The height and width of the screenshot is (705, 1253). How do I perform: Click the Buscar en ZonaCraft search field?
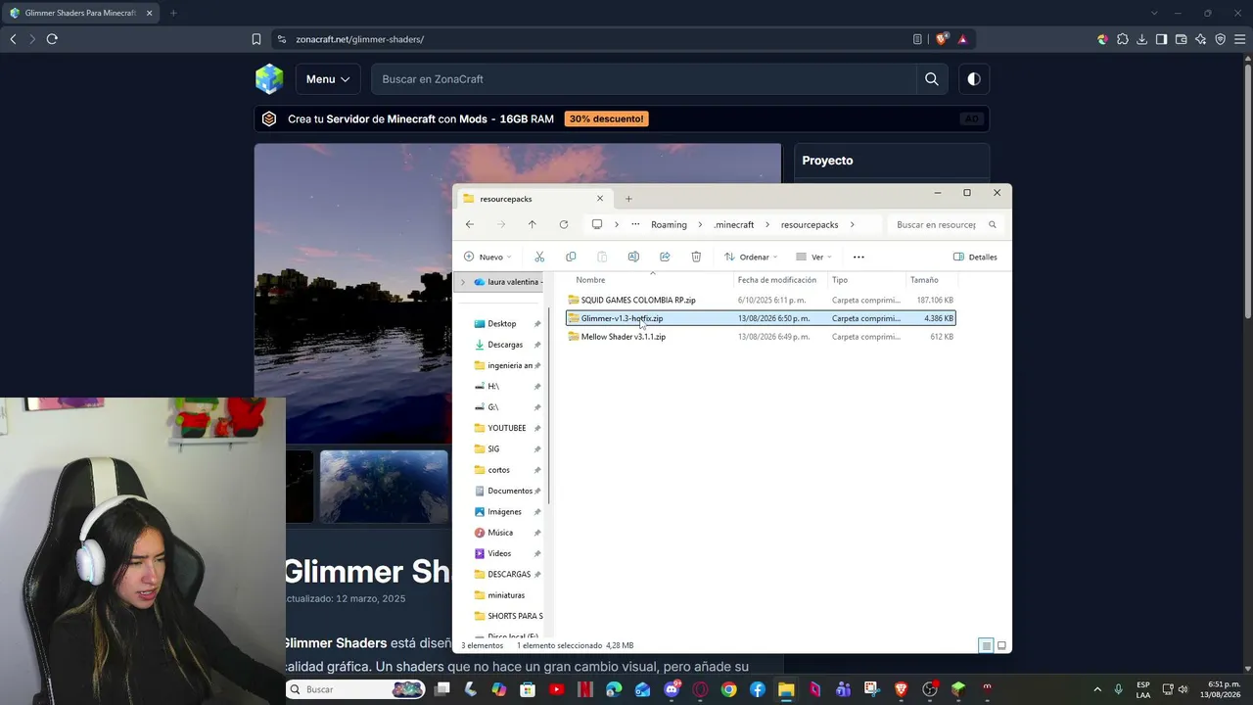pos(644,79)
